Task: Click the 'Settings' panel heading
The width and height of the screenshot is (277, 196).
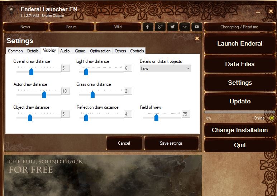Action: point(20,41)
